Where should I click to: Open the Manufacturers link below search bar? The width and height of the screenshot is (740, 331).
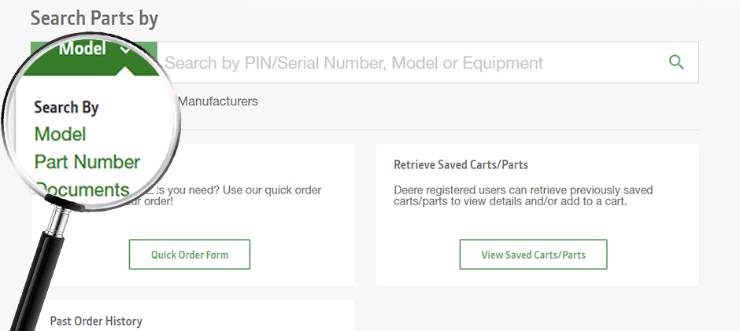[x=218, y=101]
